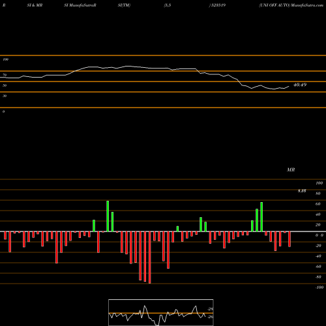This screenshot has height=326, width=326.
Task: Click the MR axis label 40
Action: click(318, 215)
